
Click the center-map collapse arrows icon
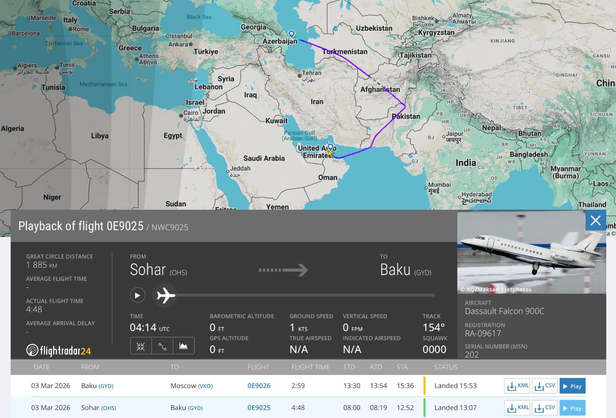(x=141, y=346)
